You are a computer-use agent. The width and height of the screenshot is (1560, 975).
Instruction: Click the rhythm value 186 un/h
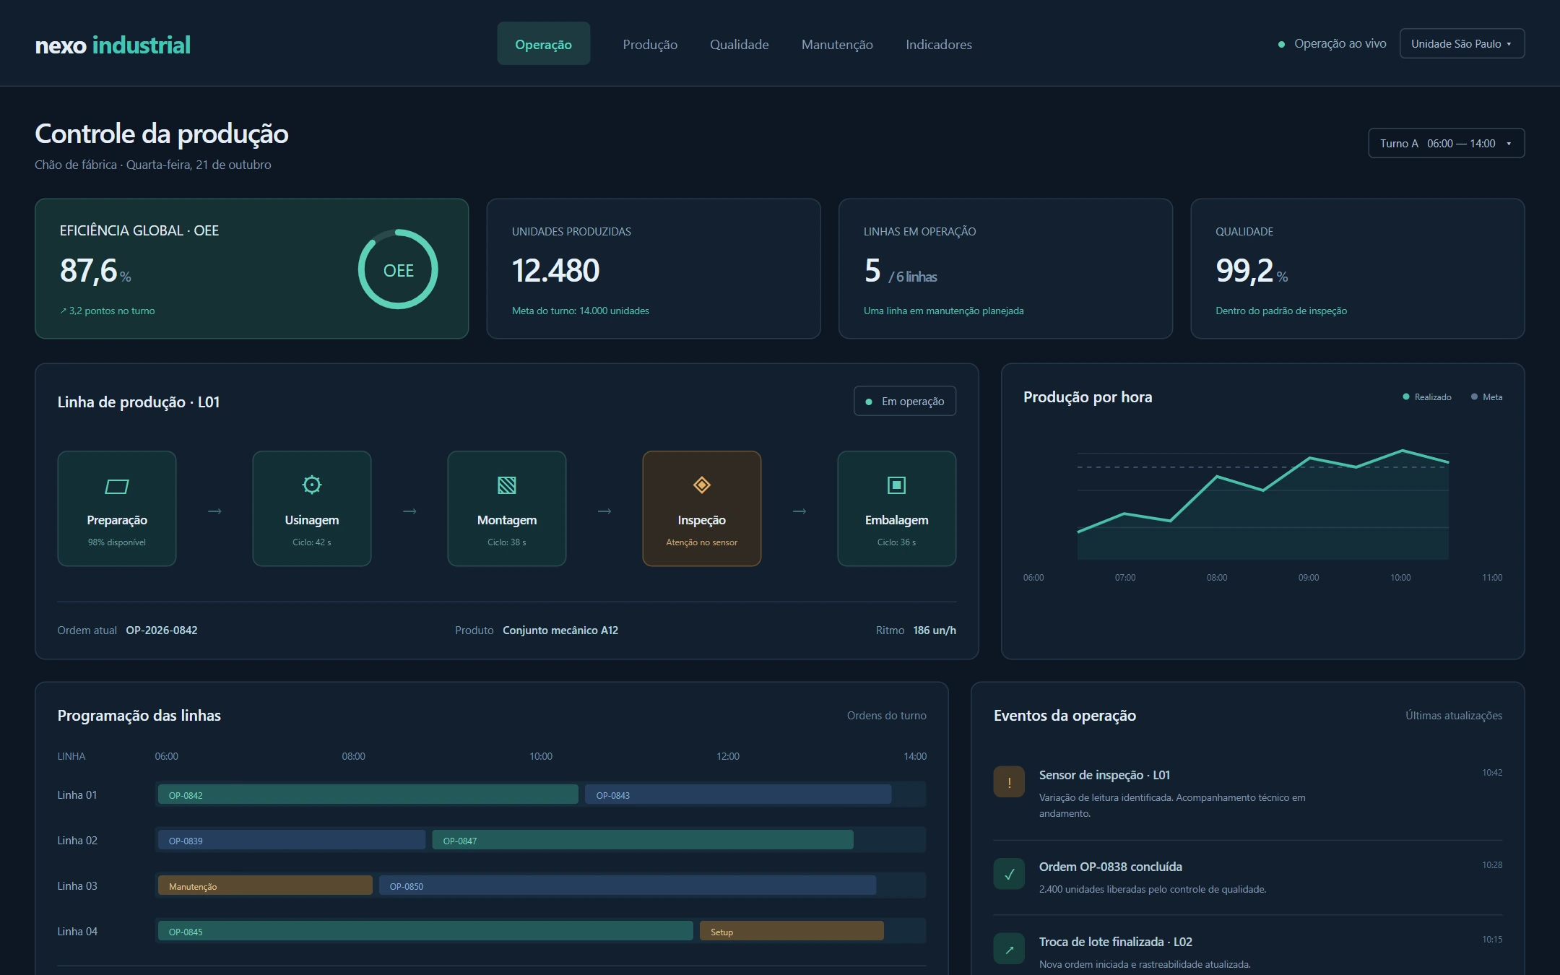click(935, 630)
